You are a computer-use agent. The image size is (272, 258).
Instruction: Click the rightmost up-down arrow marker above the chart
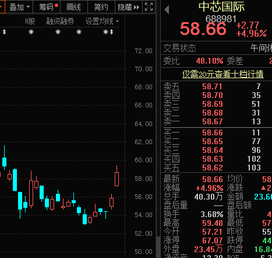click(x=111, y=32)
